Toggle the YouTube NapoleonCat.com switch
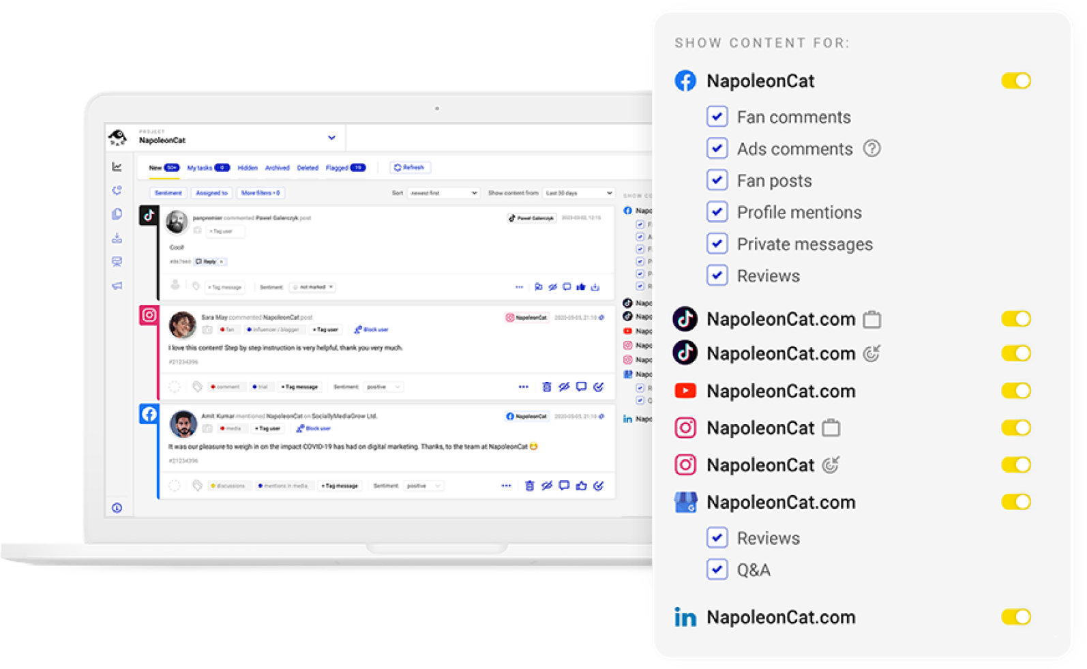This screenshot has width=1087, height=669. (1016, 391)
